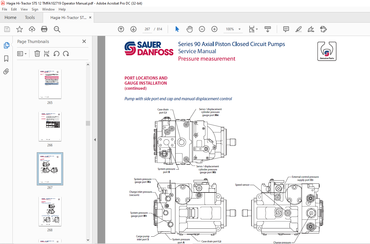Switch to the Tools tab

tap(30, 18)
